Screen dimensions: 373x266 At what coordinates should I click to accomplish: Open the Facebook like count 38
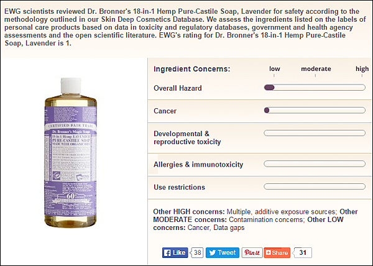pyautogui.click(x=197, y=252)
